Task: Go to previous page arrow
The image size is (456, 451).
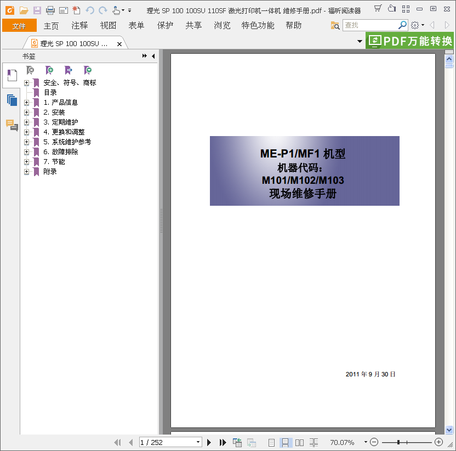Action: click(131, 443)
